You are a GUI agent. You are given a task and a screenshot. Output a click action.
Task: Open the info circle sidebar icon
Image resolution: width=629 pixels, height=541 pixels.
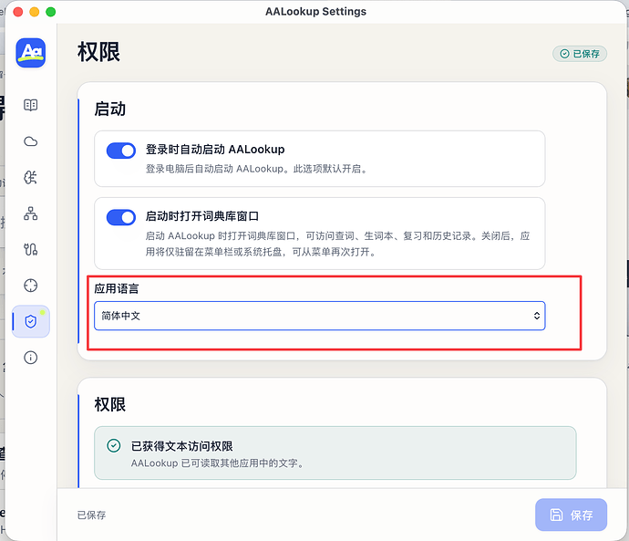click(30, 358)
